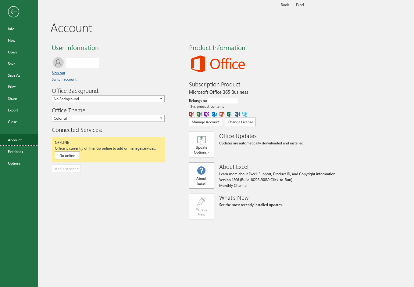Click the 'This product contains' label
414x287 pixels.
click(206, 107)
